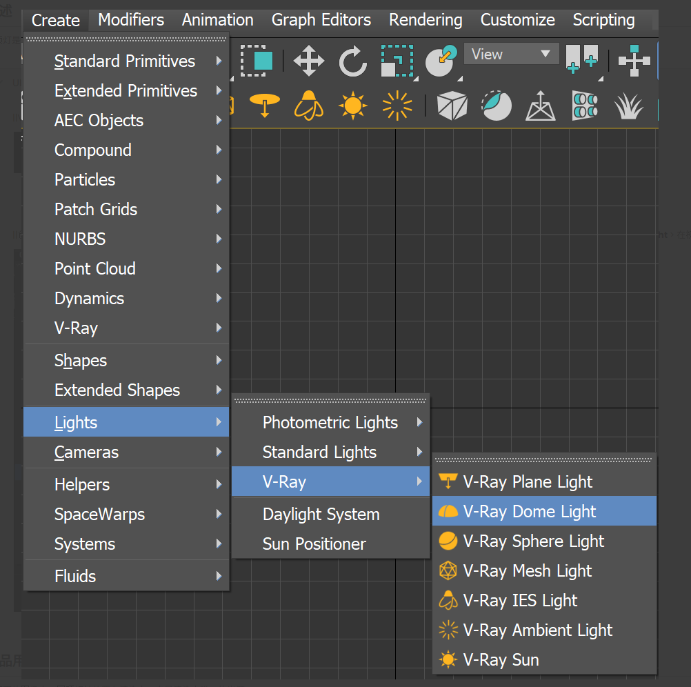This screenshot has width=691, height=687.
Task: Click the sphere with teal leaf toolbar icon
Action: (497, 106)
